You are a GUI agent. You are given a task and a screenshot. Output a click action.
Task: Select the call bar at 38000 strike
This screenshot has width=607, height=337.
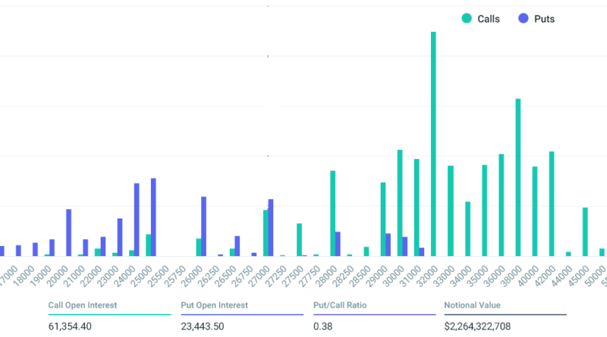click(517, 177)
